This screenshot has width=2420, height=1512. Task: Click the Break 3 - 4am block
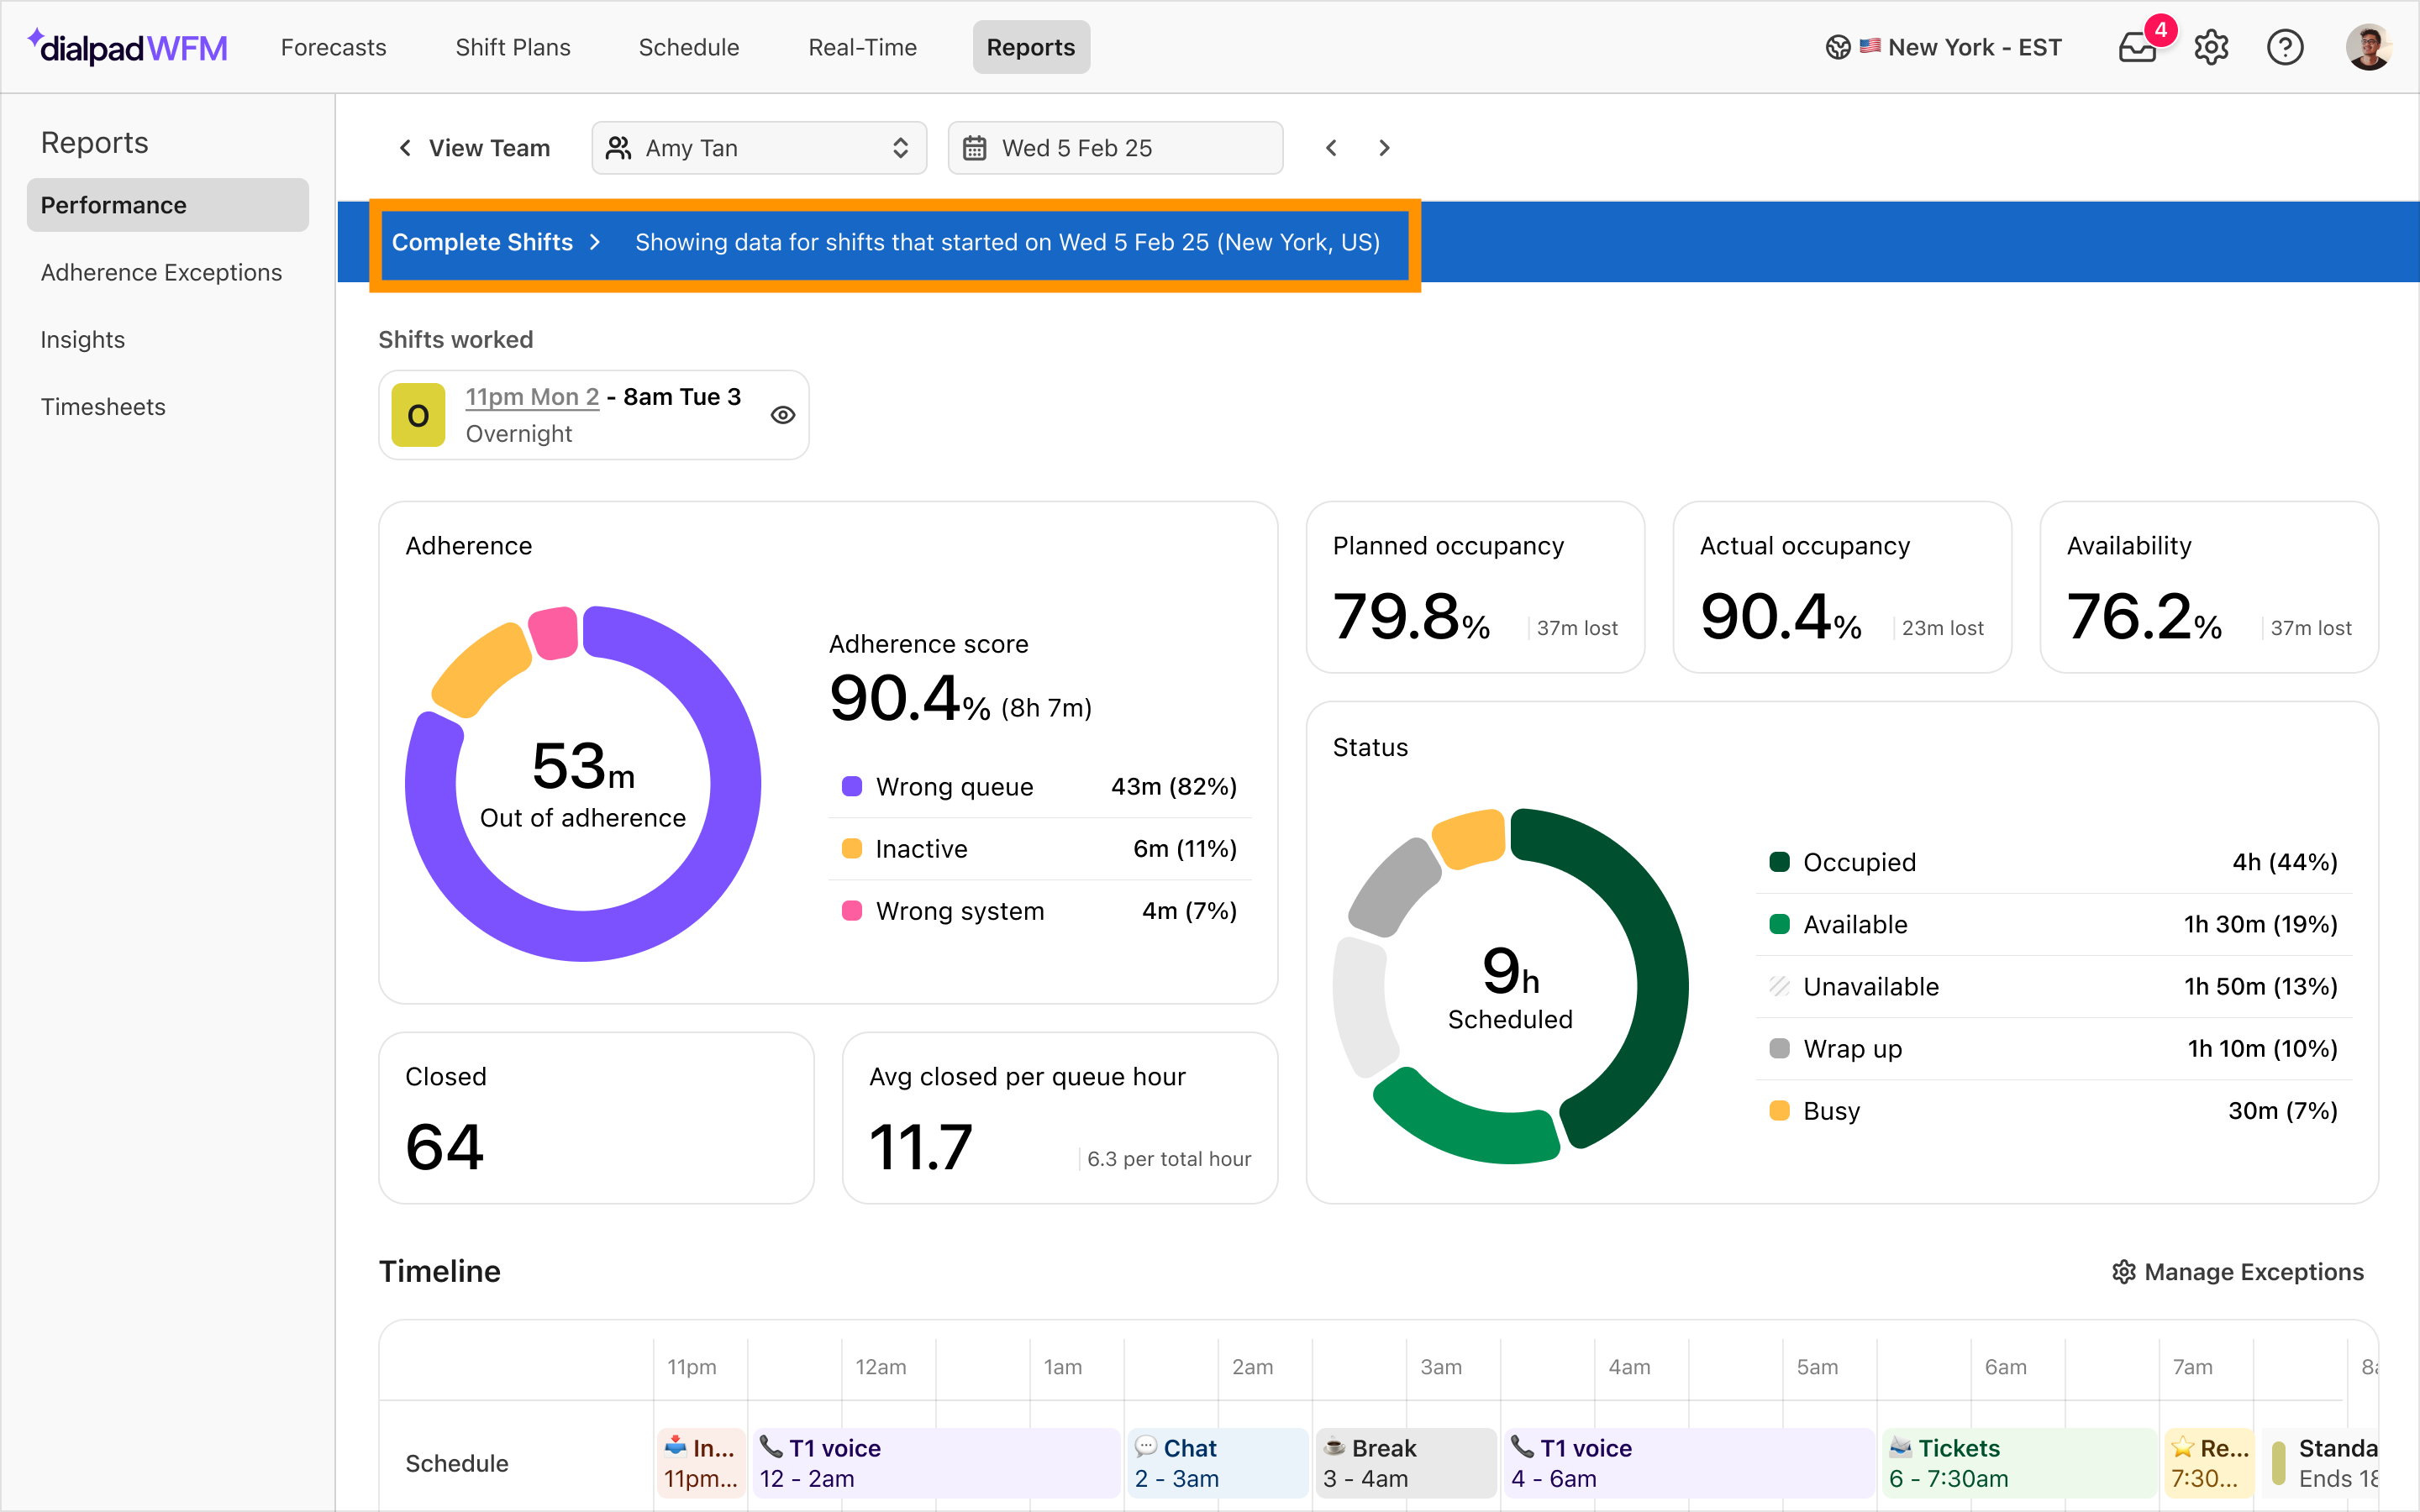(x=1406, y=1463)
